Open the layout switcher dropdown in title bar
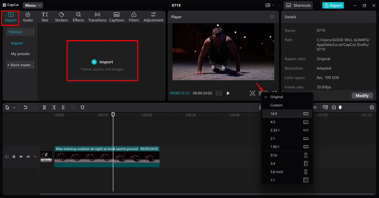The image size is (379, 198). click(270, 5)
